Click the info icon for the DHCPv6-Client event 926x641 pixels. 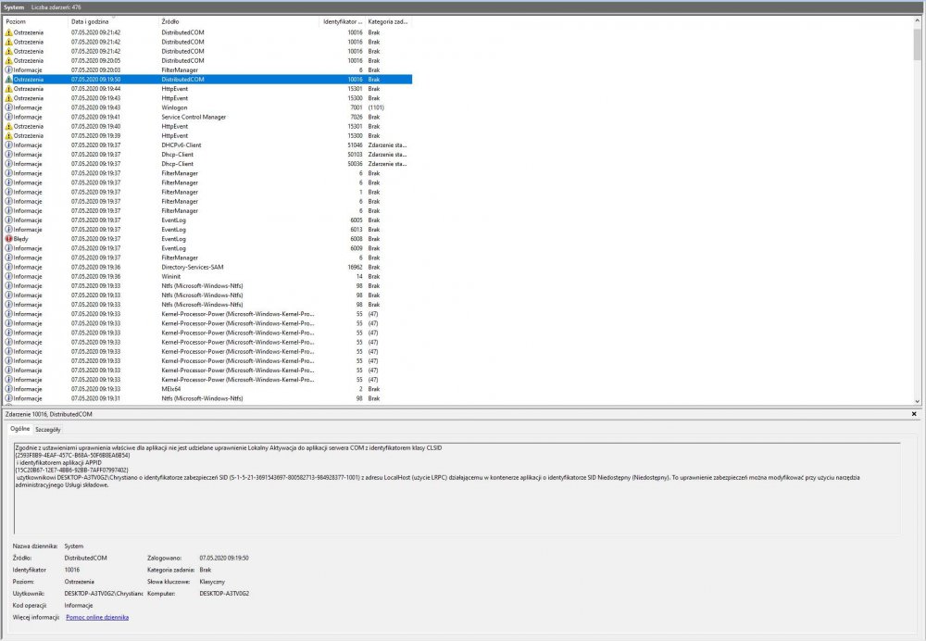(8, 145)
